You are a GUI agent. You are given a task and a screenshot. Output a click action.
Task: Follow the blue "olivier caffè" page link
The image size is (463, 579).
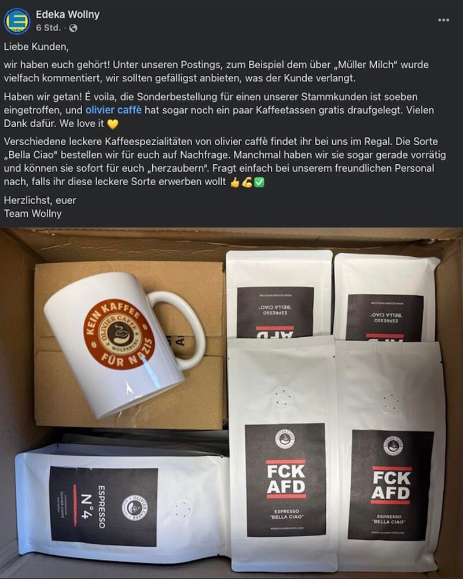click(x=113, y=110)
